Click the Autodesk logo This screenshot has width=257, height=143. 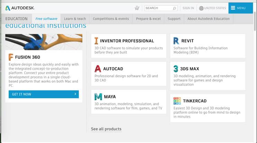click(20, 8)
